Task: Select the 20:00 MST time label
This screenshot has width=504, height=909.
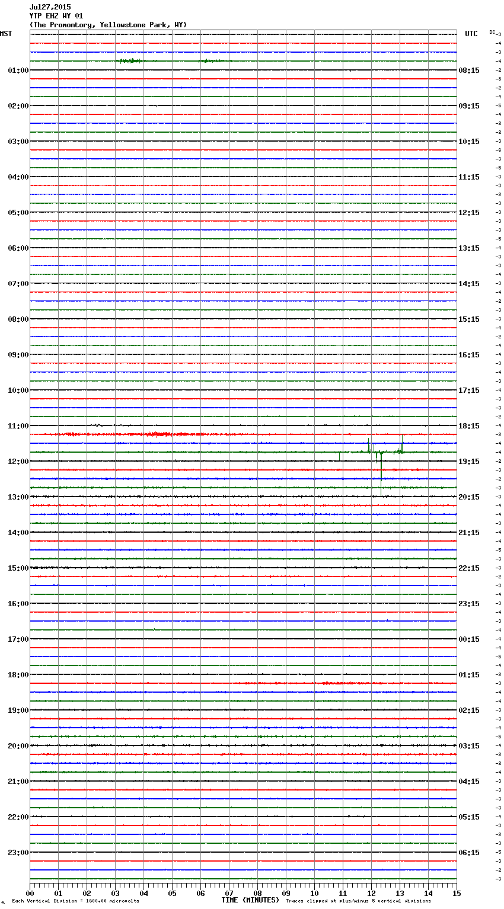Action: click(18, 746)
